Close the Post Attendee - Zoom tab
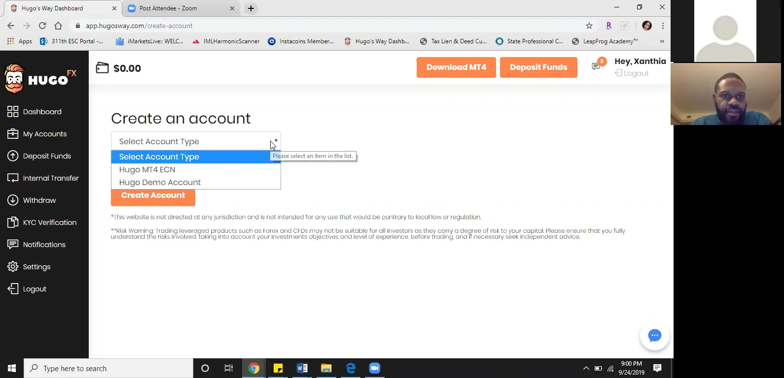Screen dimensions: 784x378 click(232, 8)
